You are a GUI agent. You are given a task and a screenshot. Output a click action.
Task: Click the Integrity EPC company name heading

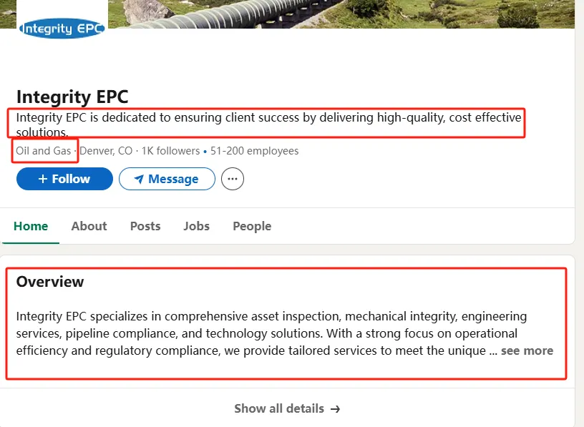(x=72, y=97)
